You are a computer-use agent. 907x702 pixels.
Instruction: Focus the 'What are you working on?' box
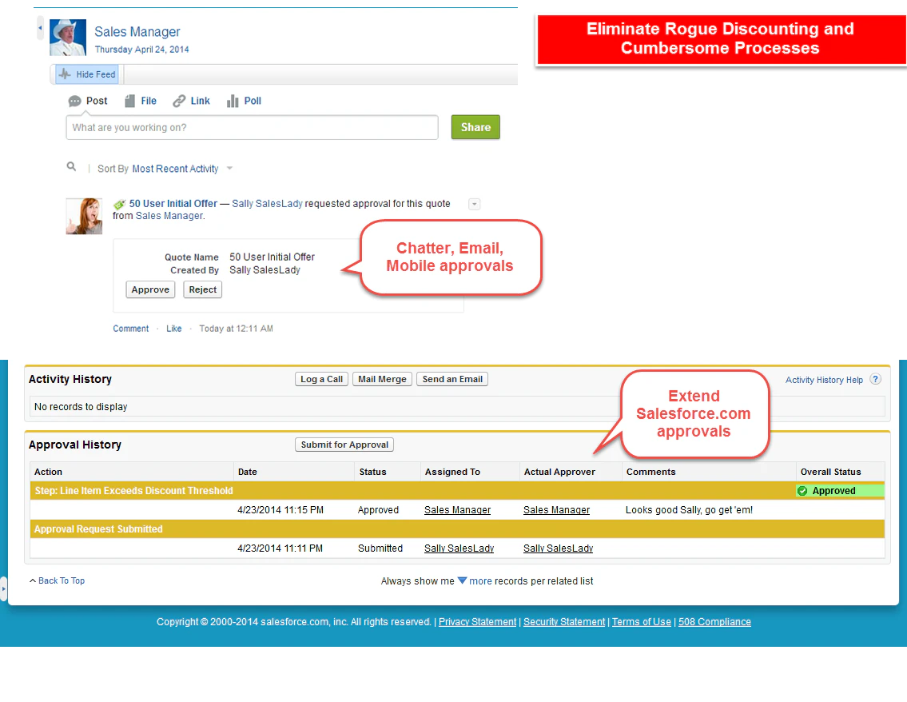click(253, 127)
